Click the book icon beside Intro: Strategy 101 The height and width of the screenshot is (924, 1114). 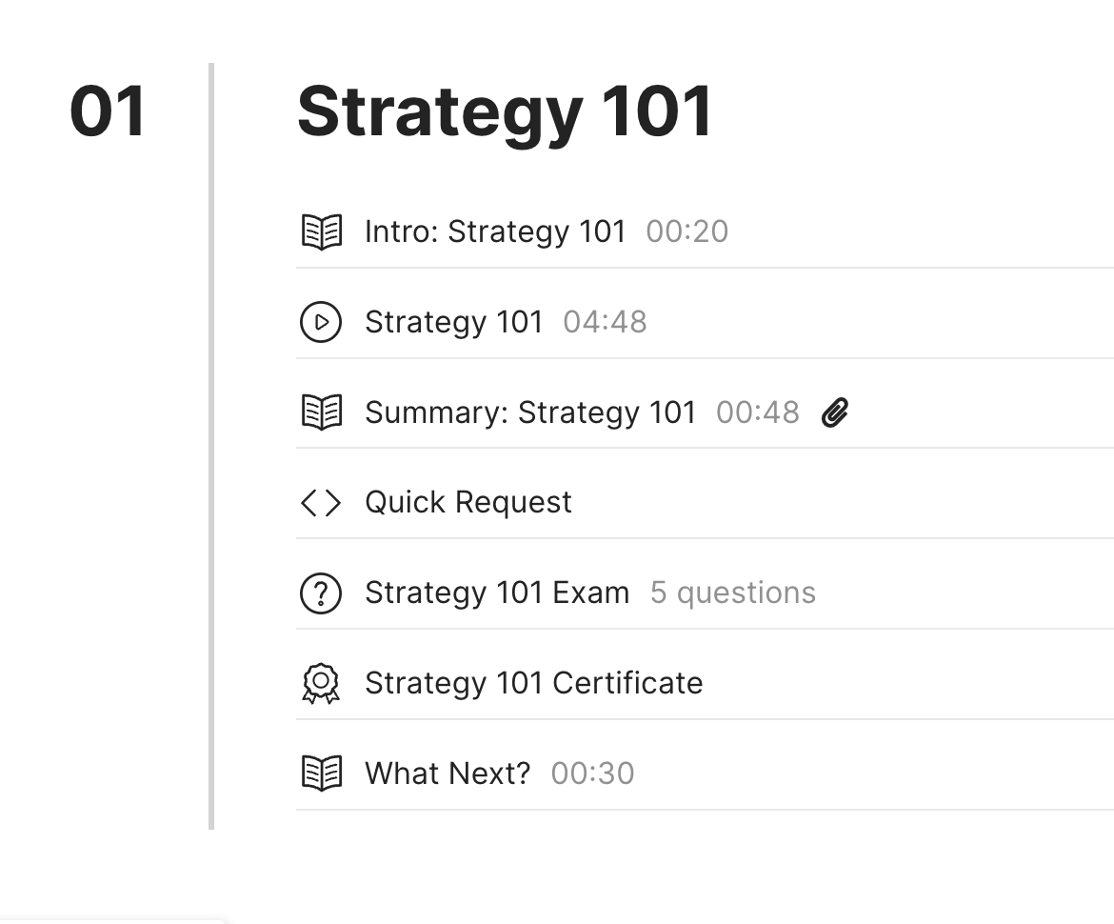(x=321, y=231)
